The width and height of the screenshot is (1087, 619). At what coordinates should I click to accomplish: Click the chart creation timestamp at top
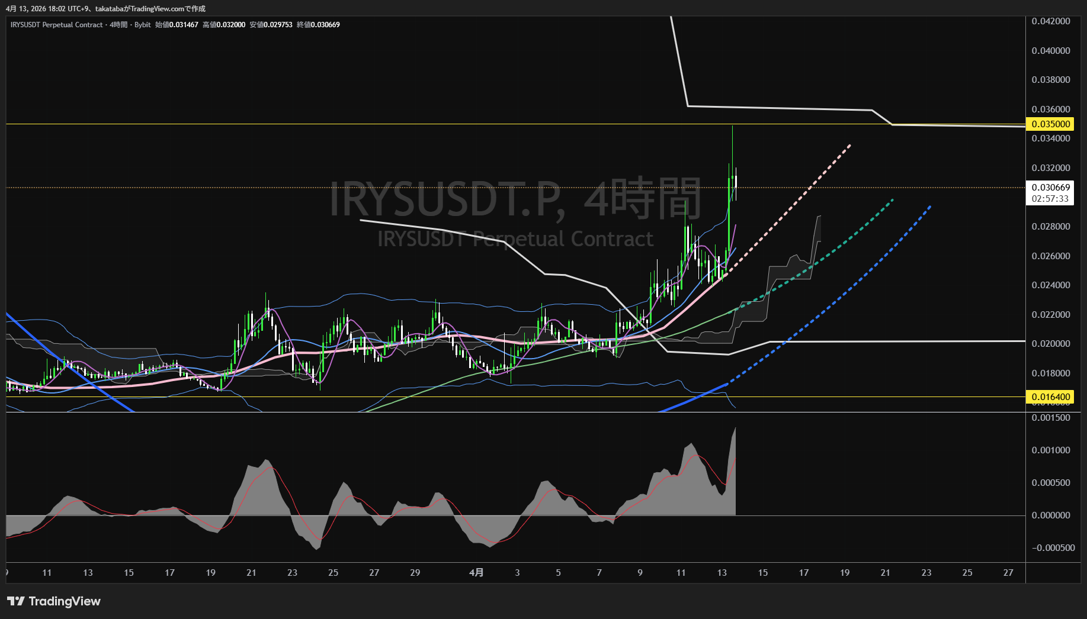click(x=105, y=9)
